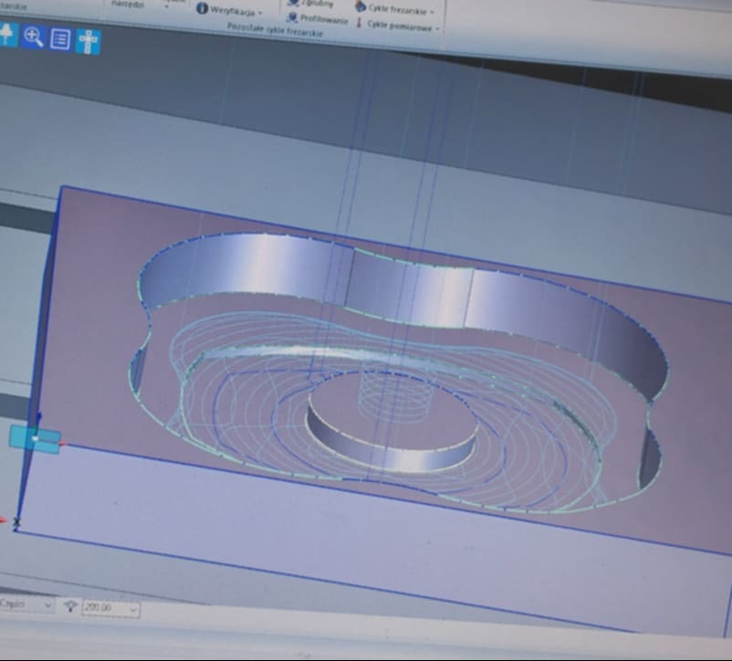Select the Zgrubny roughing cycle

(x=315, y=5)
